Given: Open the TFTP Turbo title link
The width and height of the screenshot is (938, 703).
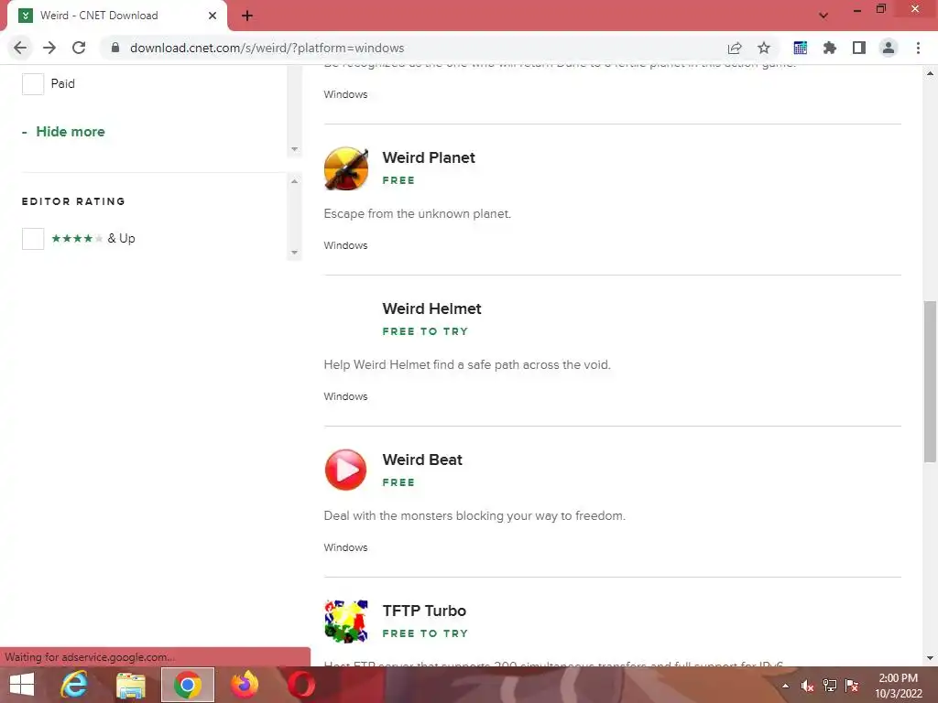Looking at the screenshot, I should (424, 611).
